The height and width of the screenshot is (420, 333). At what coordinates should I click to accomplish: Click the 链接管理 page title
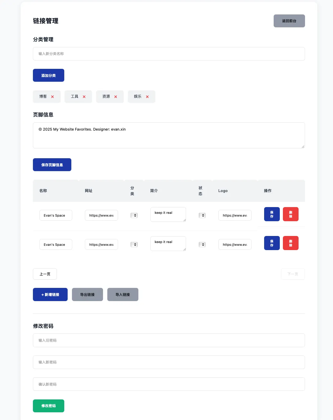pyautogui.click(x=46, y=21)
